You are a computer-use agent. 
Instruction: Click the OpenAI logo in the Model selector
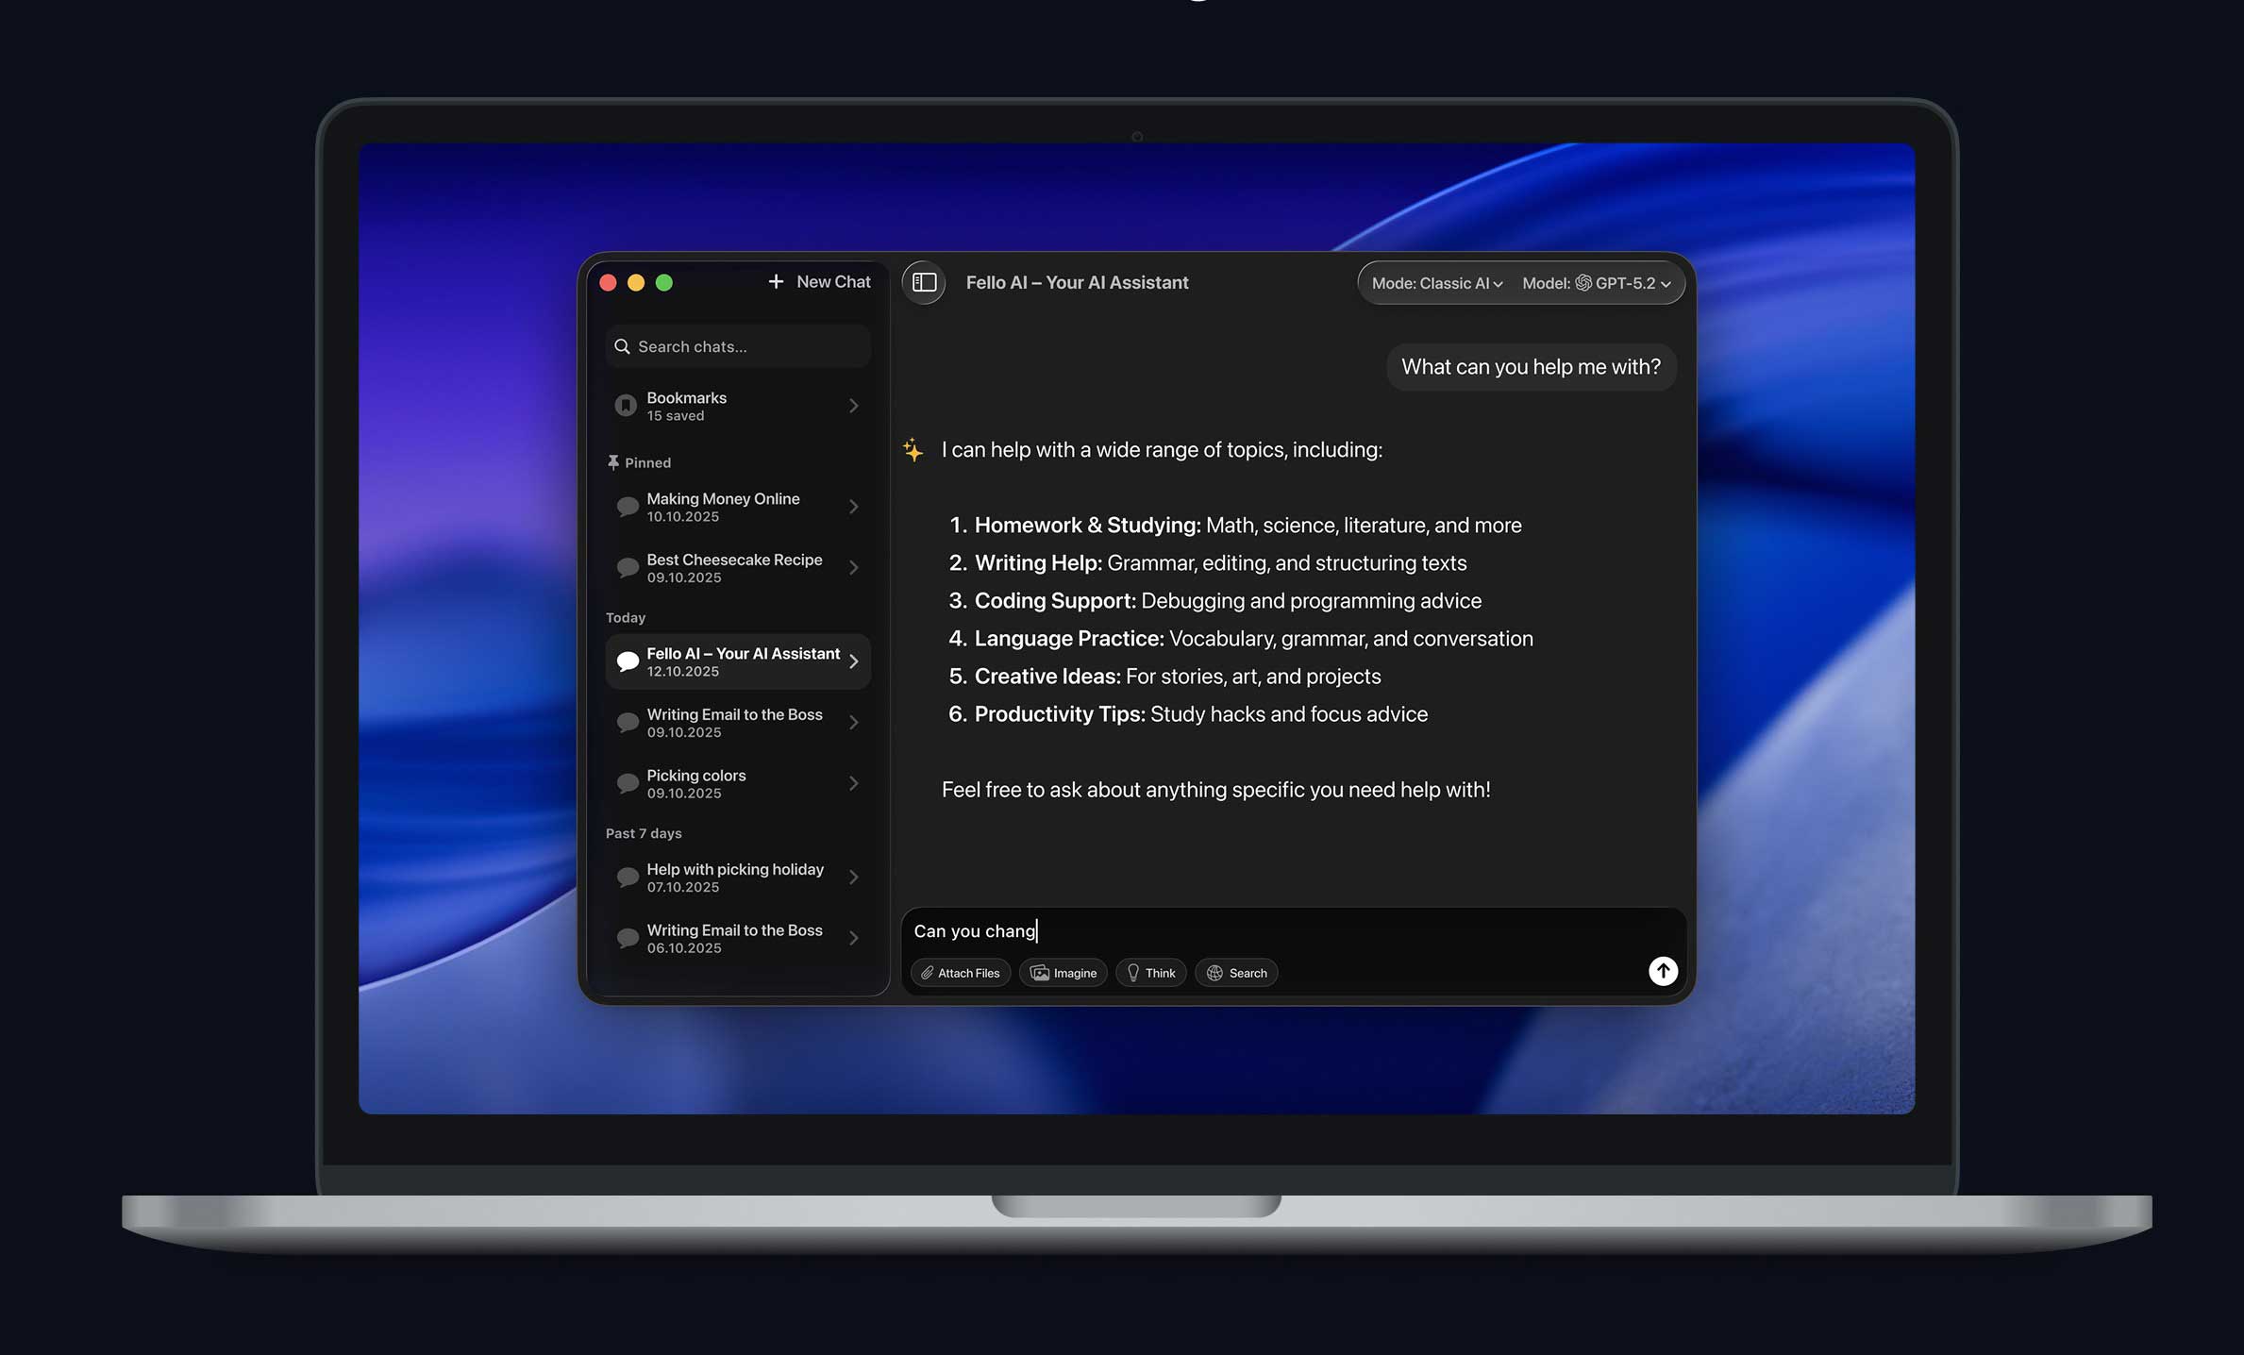1583,283
